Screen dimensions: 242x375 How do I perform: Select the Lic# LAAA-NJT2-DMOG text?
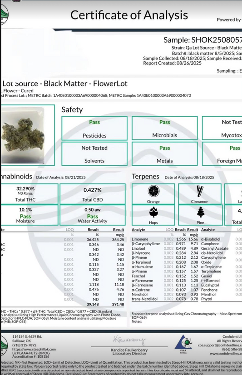[x=31, y=353]
